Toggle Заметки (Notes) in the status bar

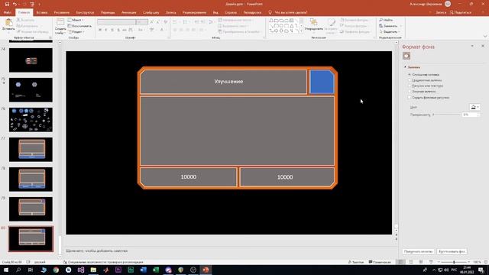[x=356, y=262]
